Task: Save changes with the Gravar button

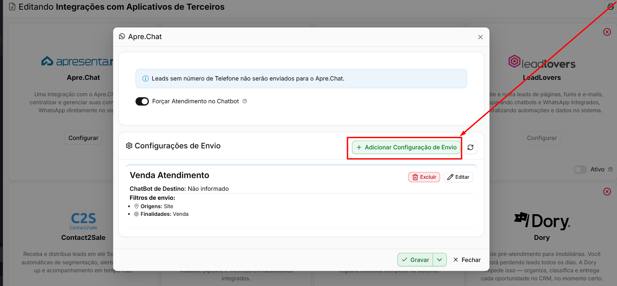Action: (415, 260)
